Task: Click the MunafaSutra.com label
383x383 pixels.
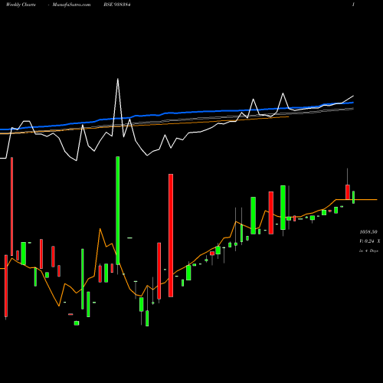Action: [71, 5]
